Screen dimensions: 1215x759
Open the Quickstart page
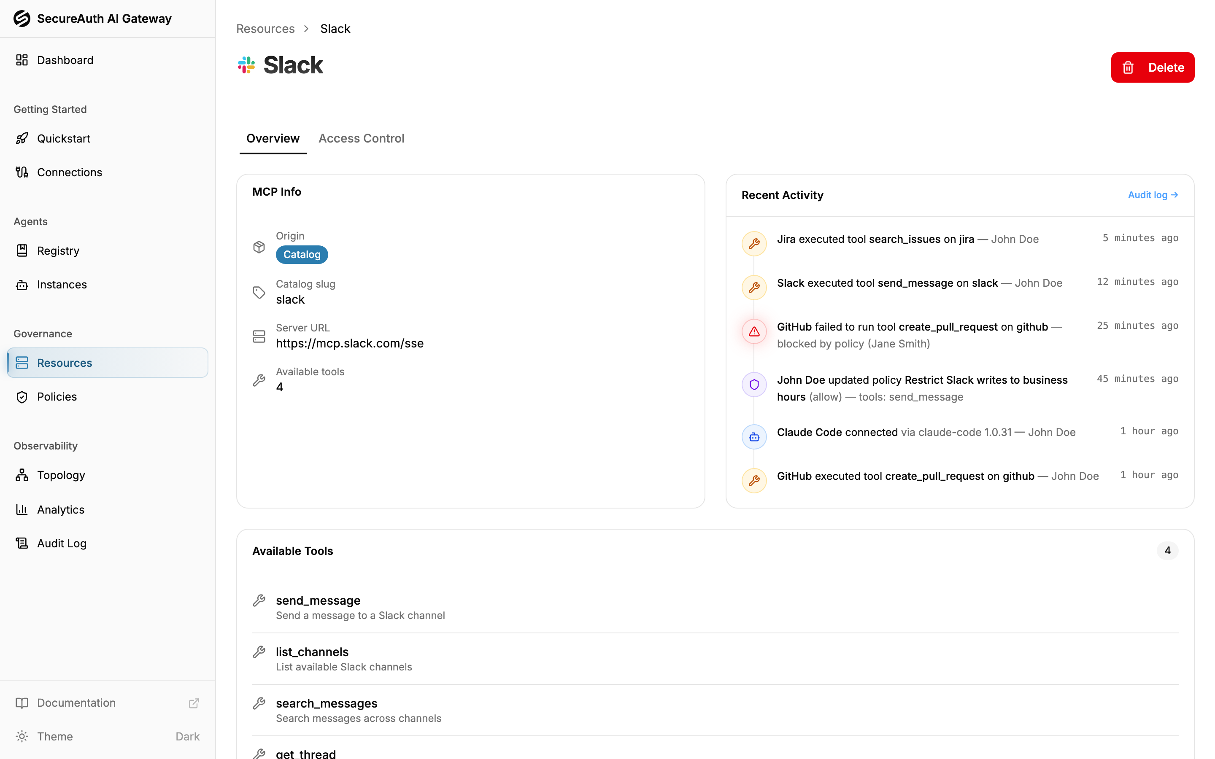pos(108,139)
